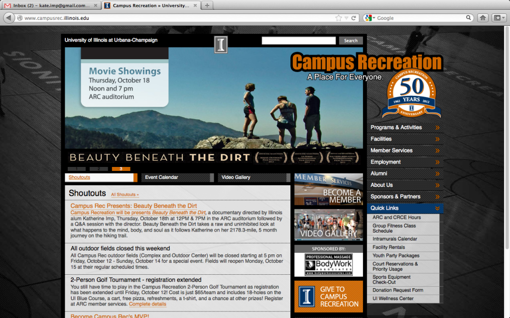This screenshot has height=318, width=510.
Task: Close the Inbox Gmail tab
Action: tap(95, 5)
